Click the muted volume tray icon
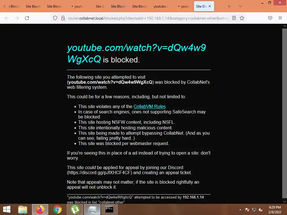Image resolution: width=287 pixels, height=215 pixels. tap(261, 210)
